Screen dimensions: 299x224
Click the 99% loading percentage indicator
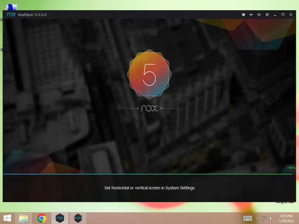coord(292,168)
